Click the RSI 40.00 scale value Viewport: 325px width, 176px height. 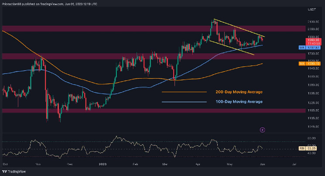312,153
